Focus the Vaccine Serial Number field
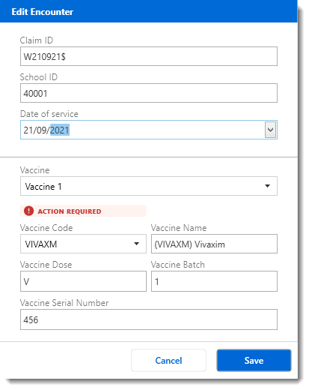309x390 pixels. click(149, 319)
